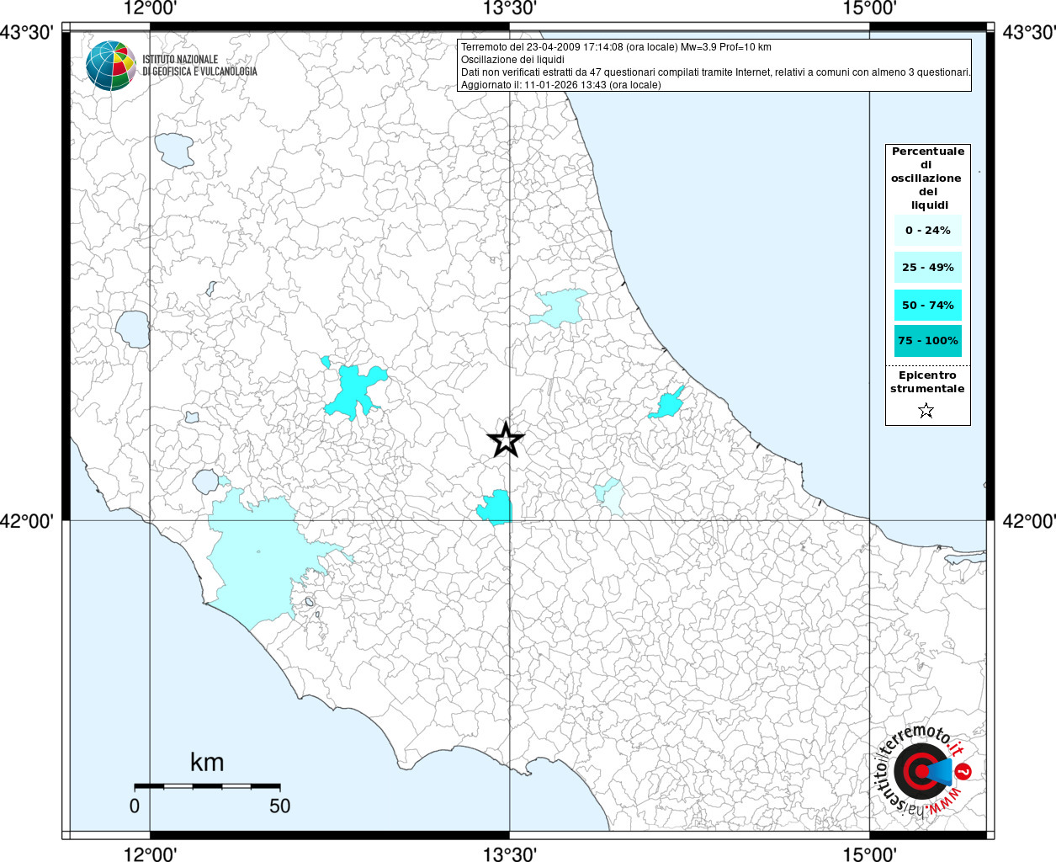Select the 0 - 24% legend swatch

[x=927, y=231]
